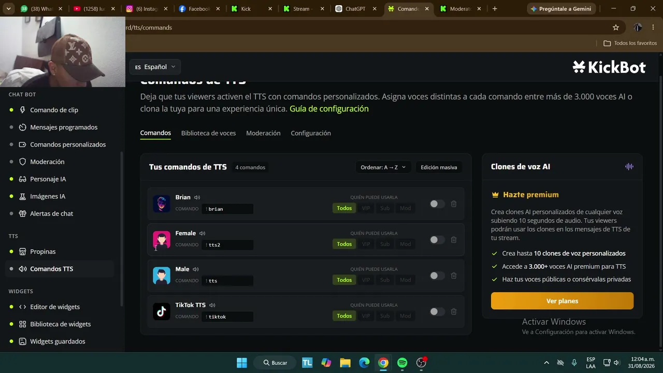
Task: Select Sub access for the Brian command
Action: 385,208
